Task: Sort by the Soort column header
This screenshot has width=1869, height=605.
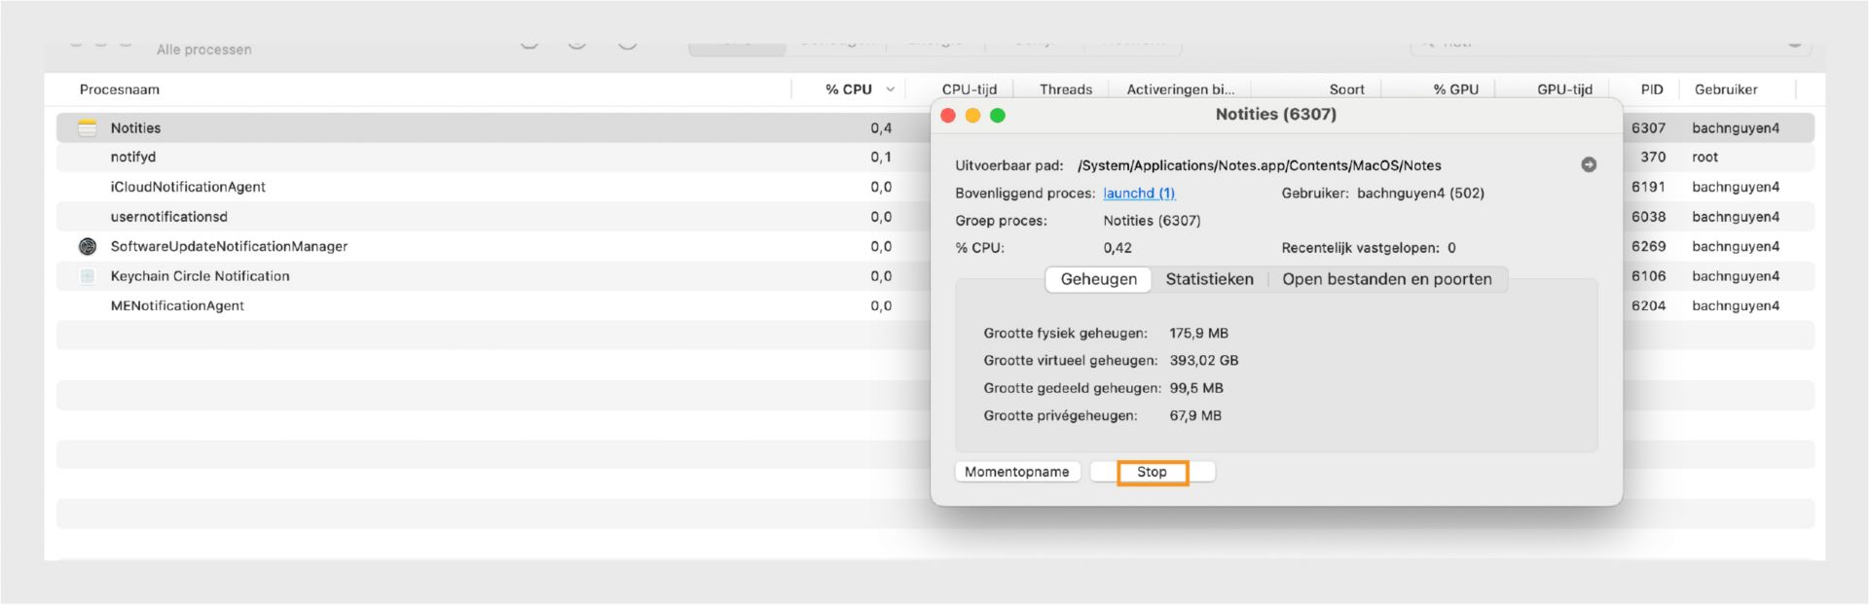Action: [x=1347, y=89]
